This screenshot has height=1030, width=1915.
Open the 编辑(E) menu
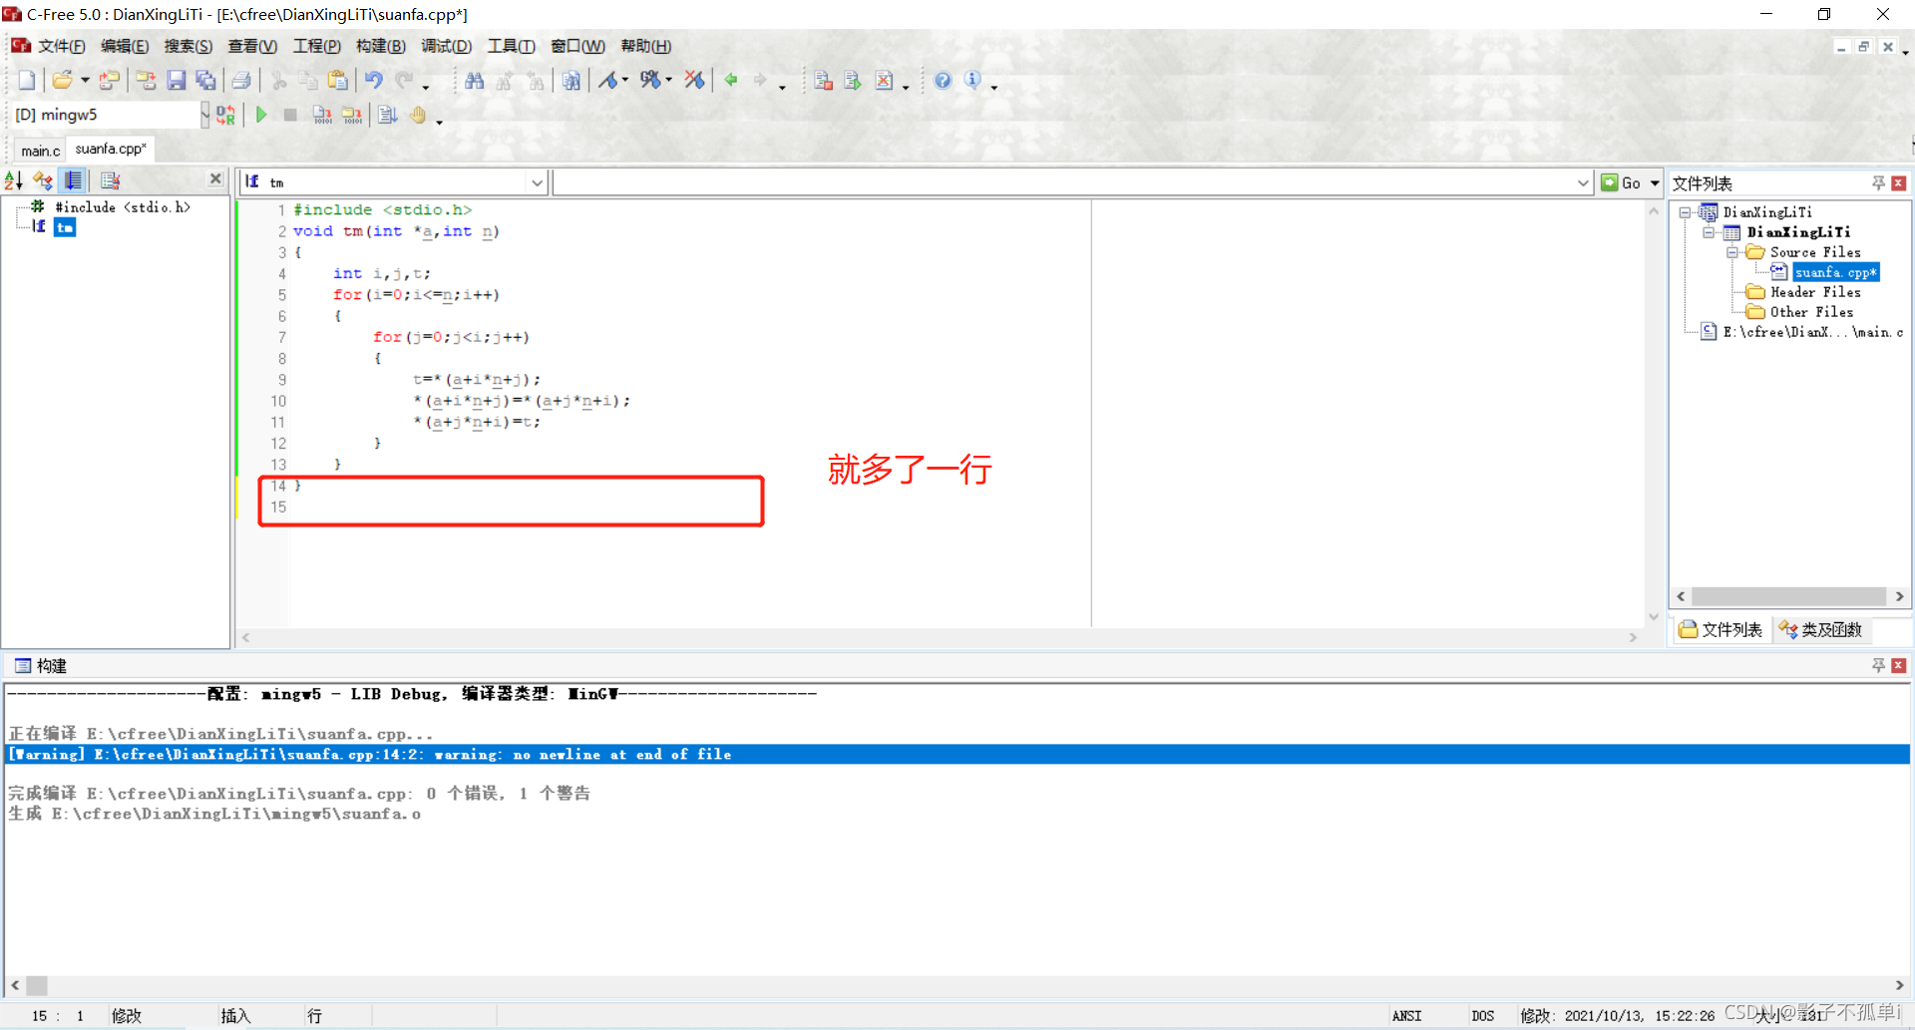pos(125,46)
